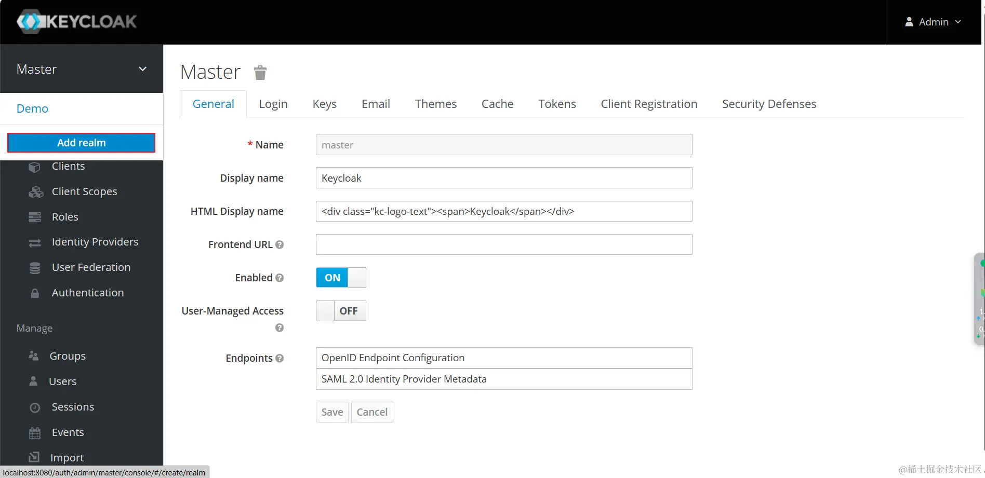985x478 pixels.
Task: Open the Client Registration tab
Action: [x=649, y=104]
